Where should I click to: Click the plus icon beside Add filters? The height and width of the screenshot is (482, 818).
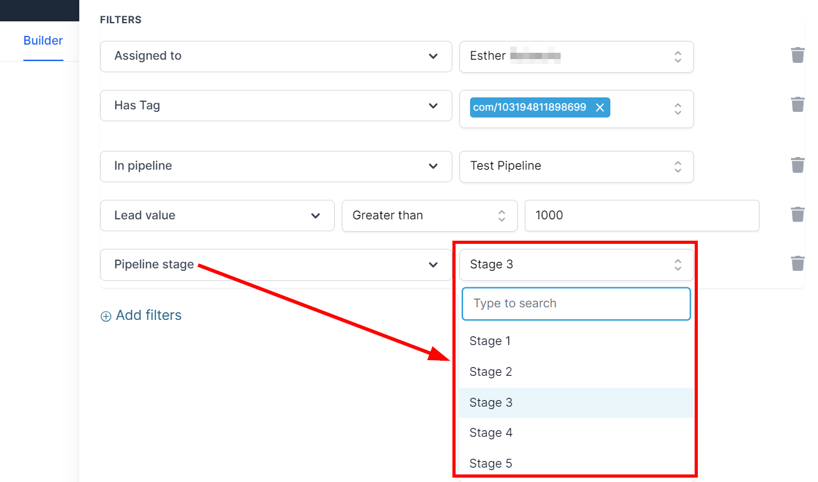(106, 316)
